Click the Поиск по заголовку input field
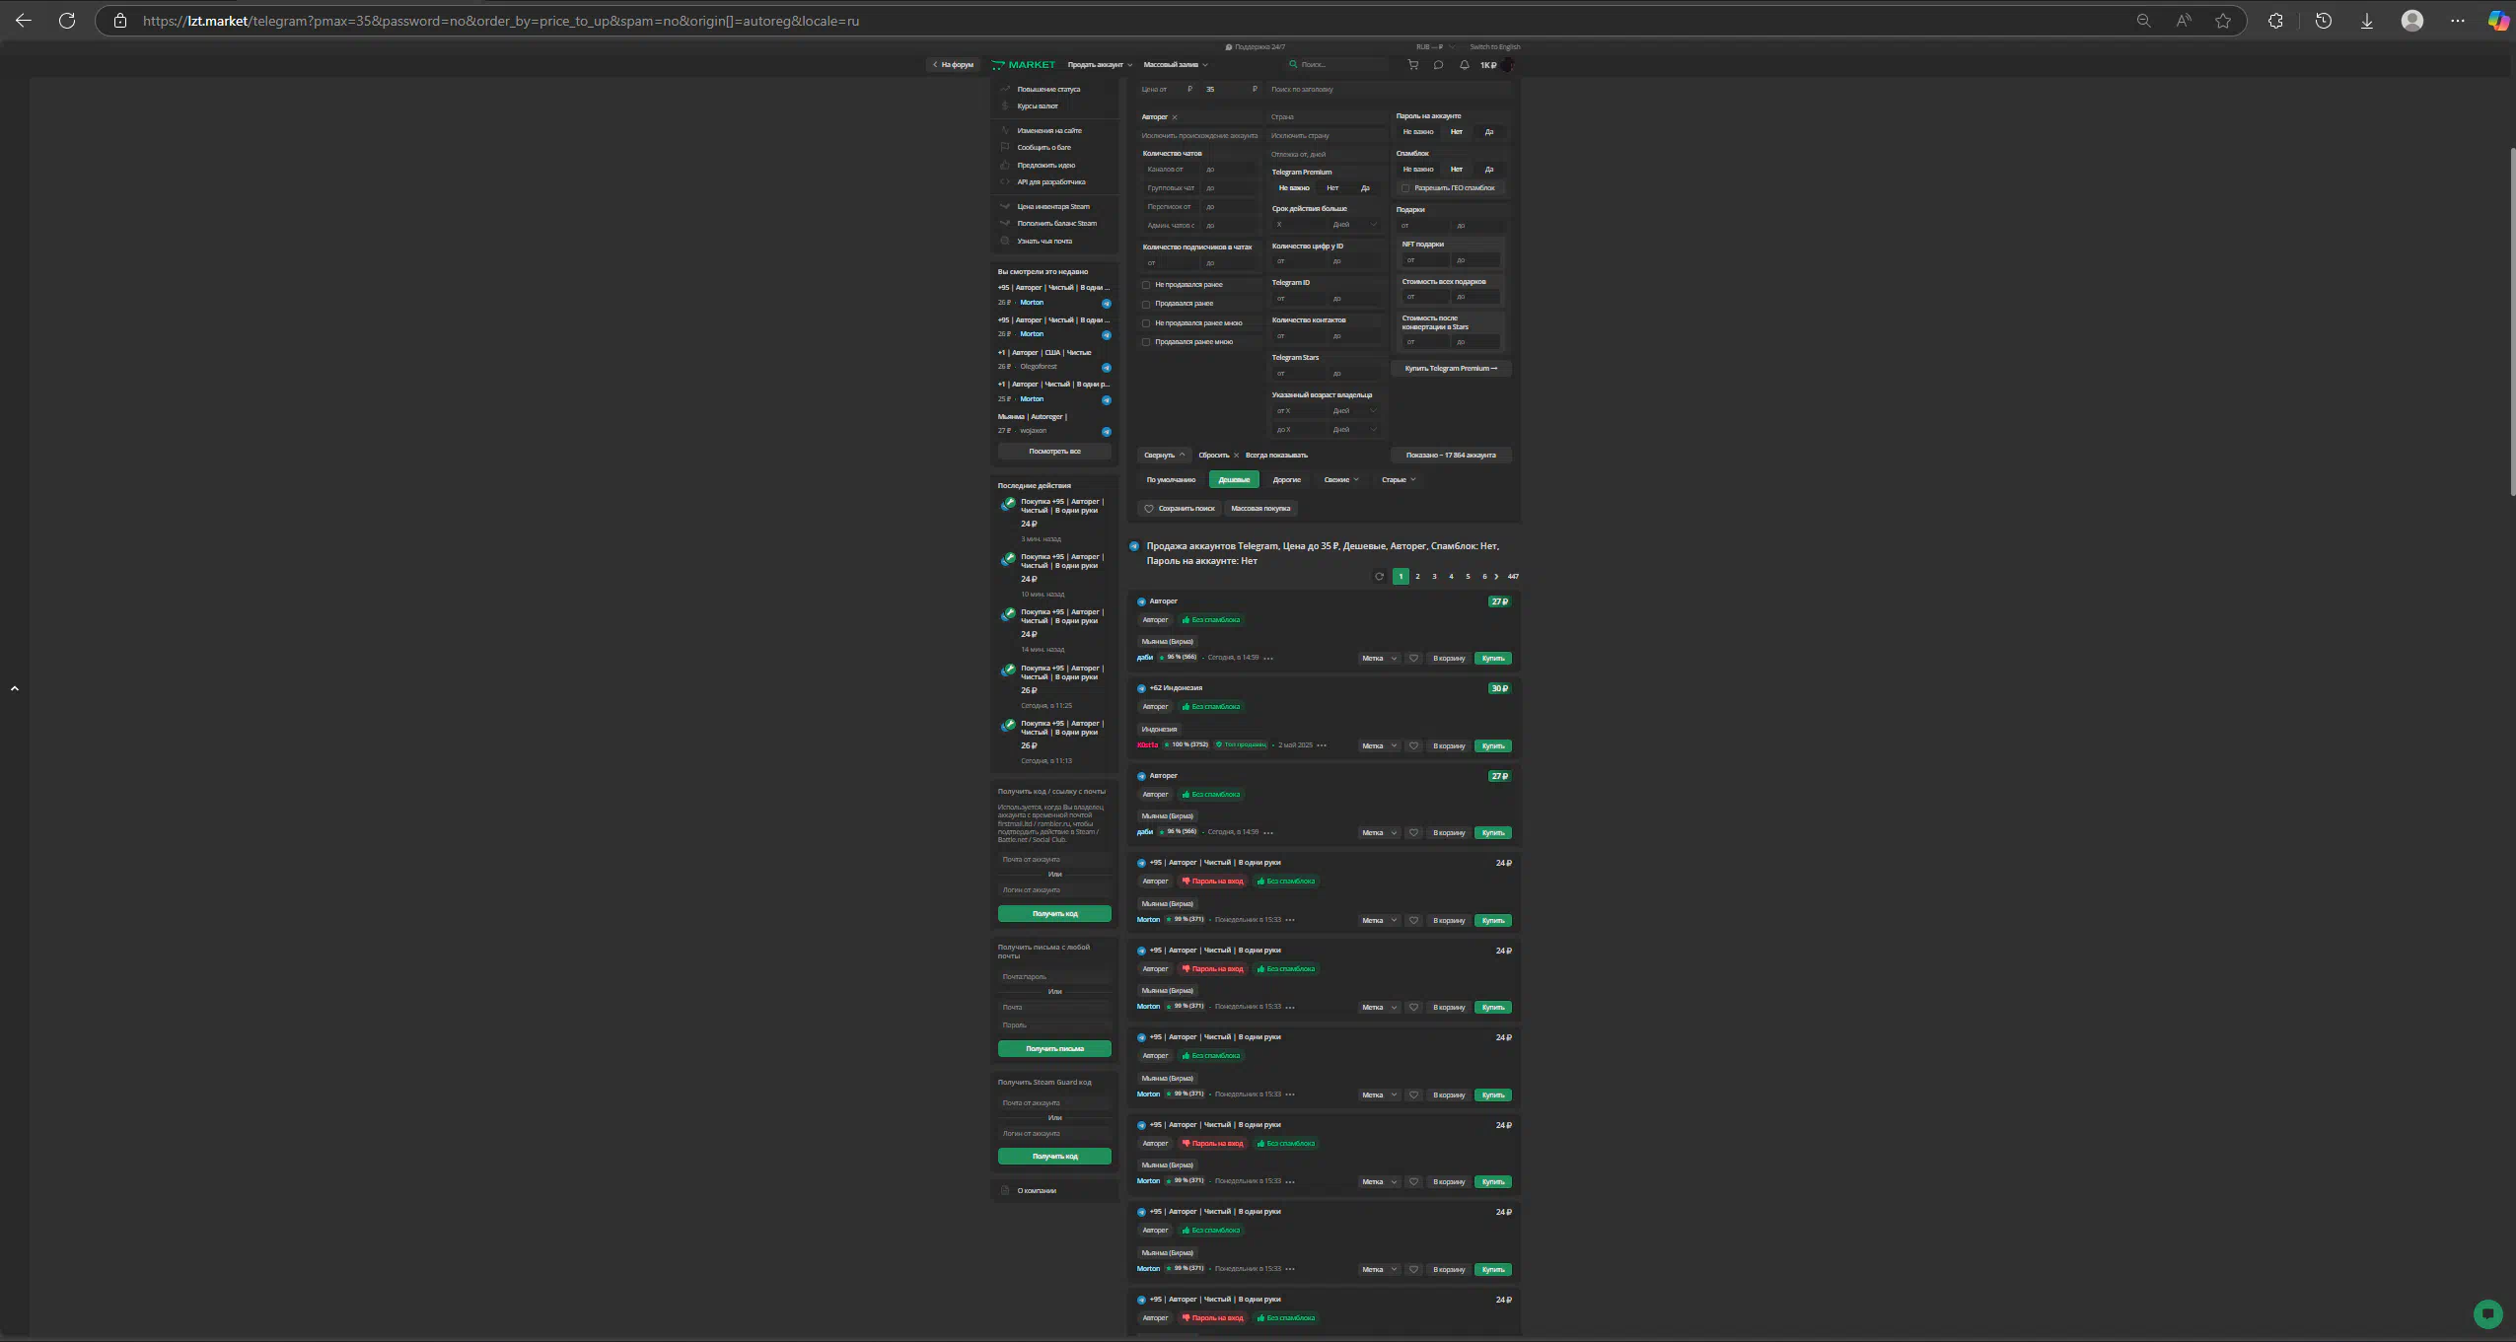The height and width of the screenshot is (1342, 2516). [x=1389, y=90]
